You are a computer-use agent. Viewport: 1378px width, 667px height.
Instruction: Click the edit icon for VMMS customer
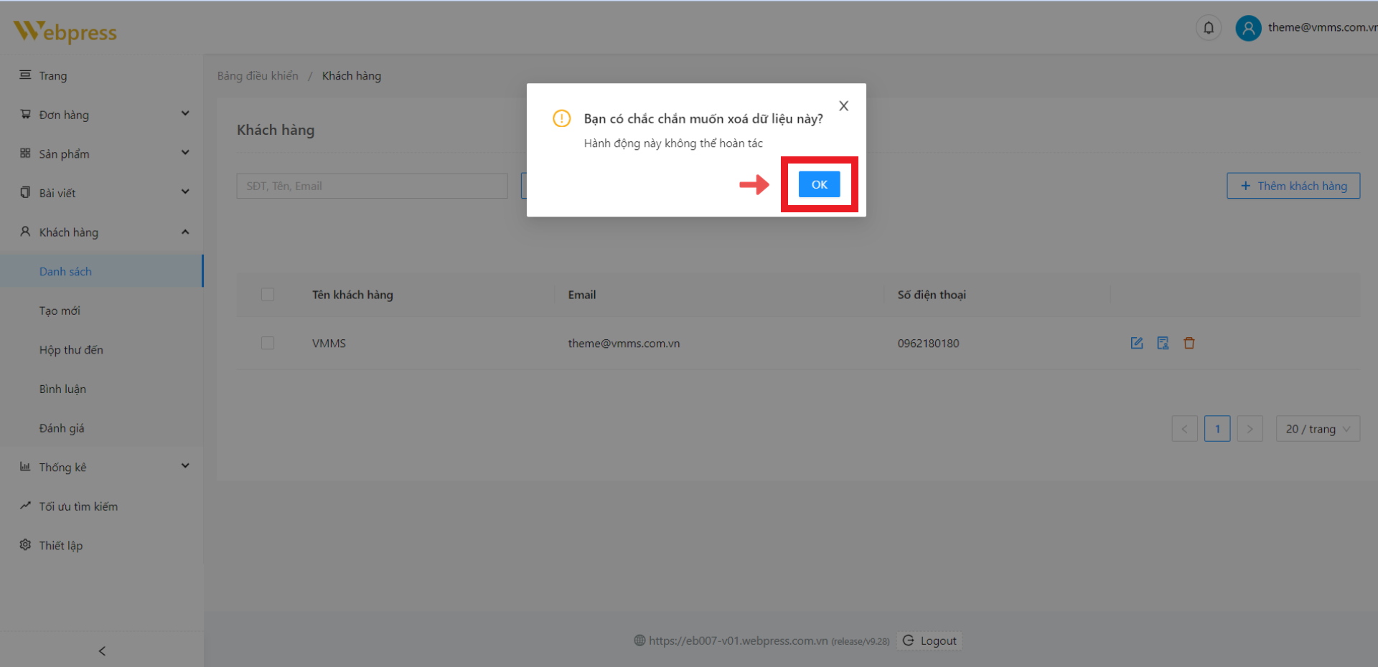pos(1137,343)
